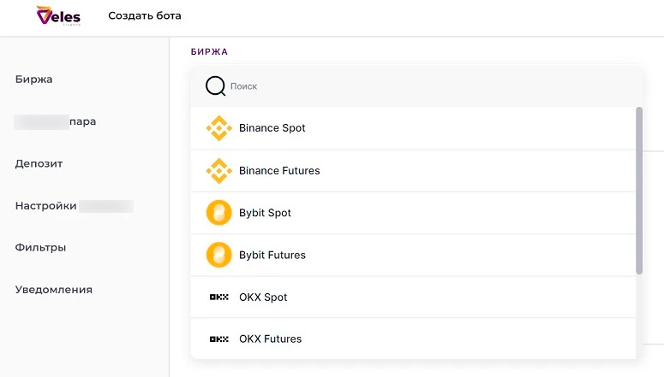
Task: Open the Фильтры sidebar section
Action: (x=41, y=248)
